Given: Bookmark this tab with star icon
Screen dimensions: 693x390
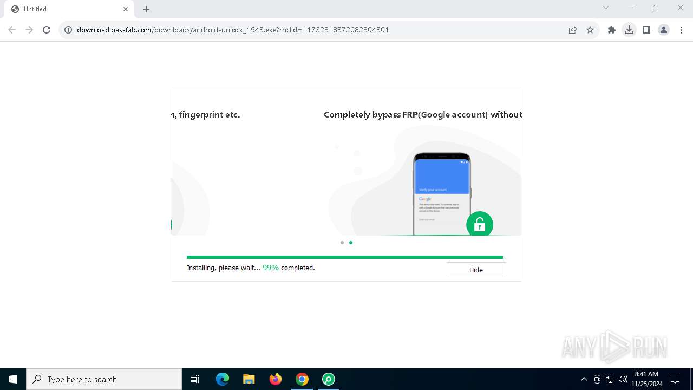Looking at the screenshot, I should 590,30.
